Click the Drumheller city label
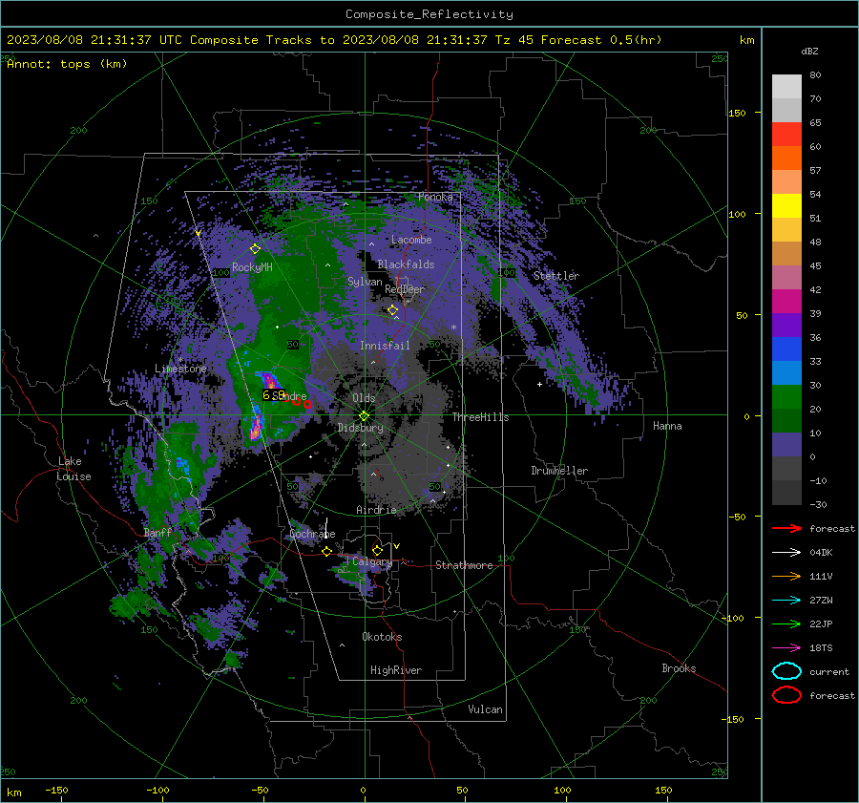Viewport: 859px width, 803px height. click(559, 471)
